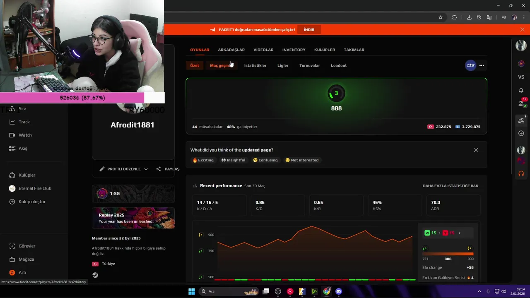
Task: Open the Replay 2025 banner
Action: click(133, 218)
